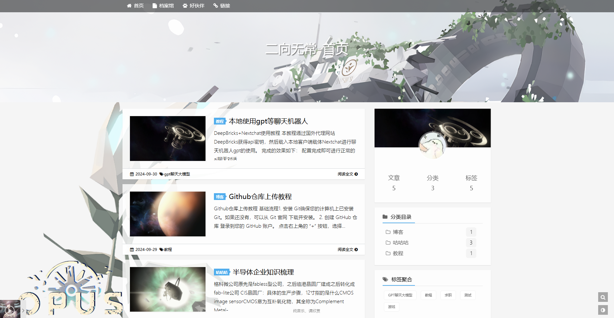Open the 链接 links menu item
Screen dimensions: 614x318
coord(221,5)
